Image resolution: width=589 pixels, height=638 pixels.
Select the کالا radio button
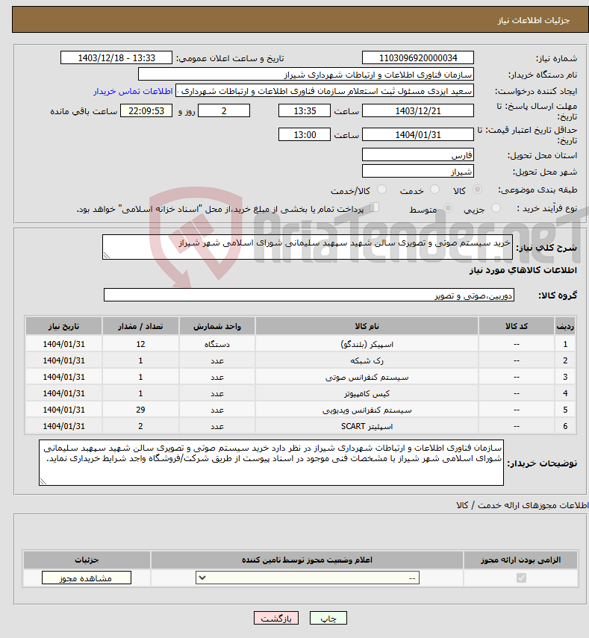(477, 190)
